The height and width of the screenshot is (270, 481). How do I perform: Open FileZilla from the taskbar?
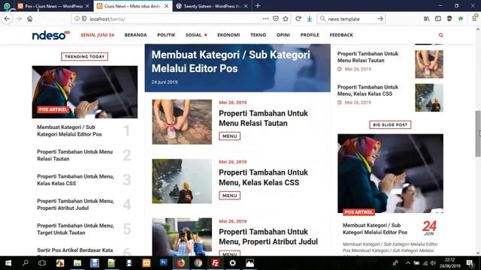[x=216, y=263]
